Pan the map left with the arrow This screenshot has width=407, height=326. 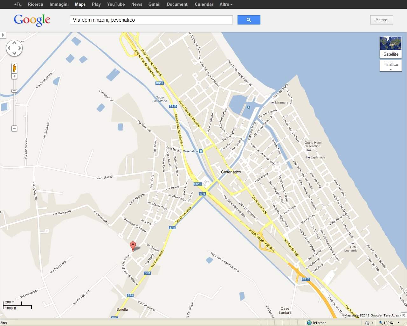tap(9, 48)
